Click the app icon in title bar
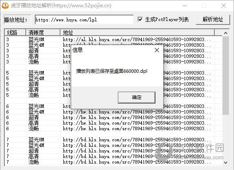 coord(5,6)
